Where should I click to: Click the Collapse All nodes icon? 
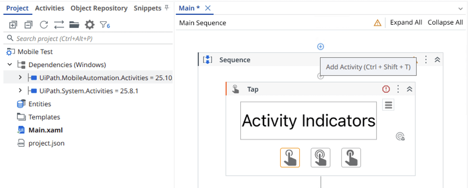[x=28, y=25]
